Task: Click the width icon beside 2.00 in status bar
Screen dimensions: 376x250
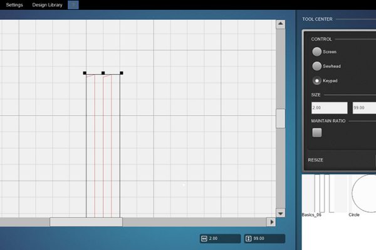Action: point(204,239)
